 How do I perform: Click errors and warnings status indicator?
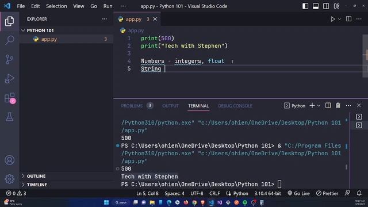[16, 193]
